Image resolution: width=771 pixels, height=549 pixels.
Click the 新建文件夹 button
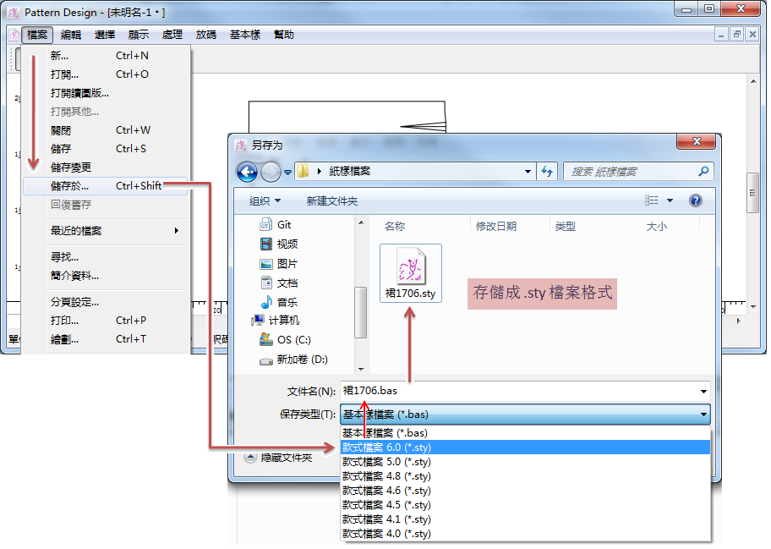click(332, 201)
